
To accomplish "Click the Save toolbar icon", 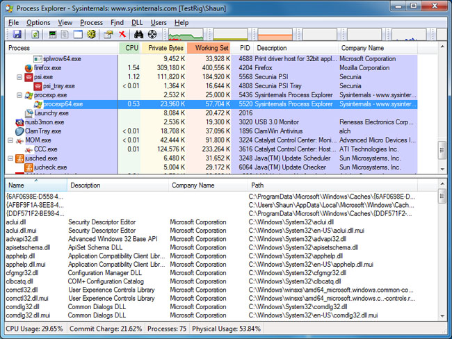I will [17, 34].
